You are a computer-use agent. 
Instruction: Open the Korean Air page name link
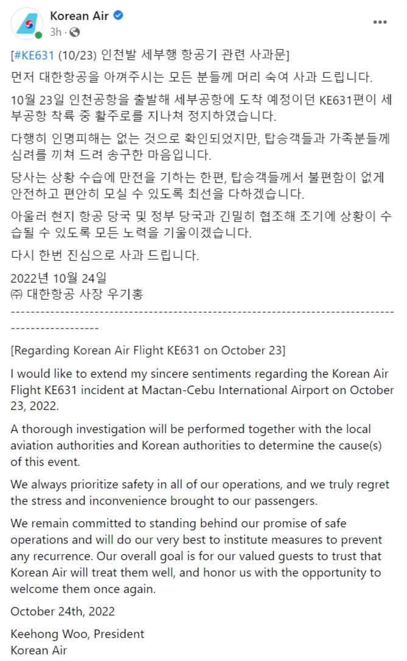tap(79, 16)
